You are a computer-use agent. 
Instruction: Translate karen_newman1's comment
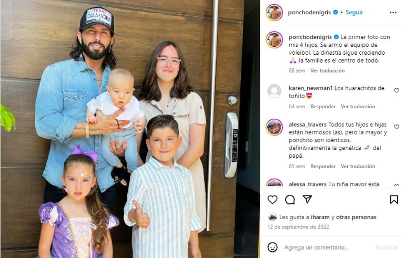pyautogui.click(x=358, y=106)
